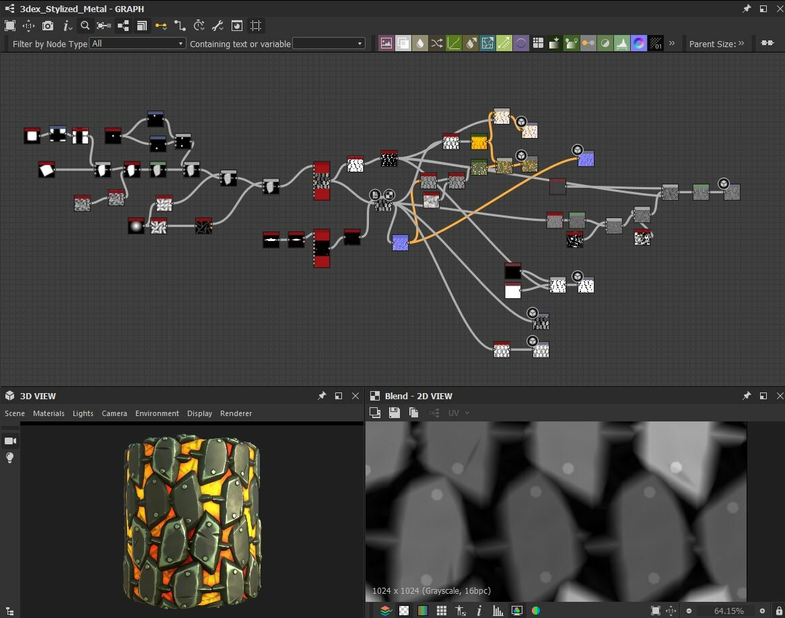Select the camera screenshot tool in graph toolbar
The image size is (785, 618).
(47, 26)
